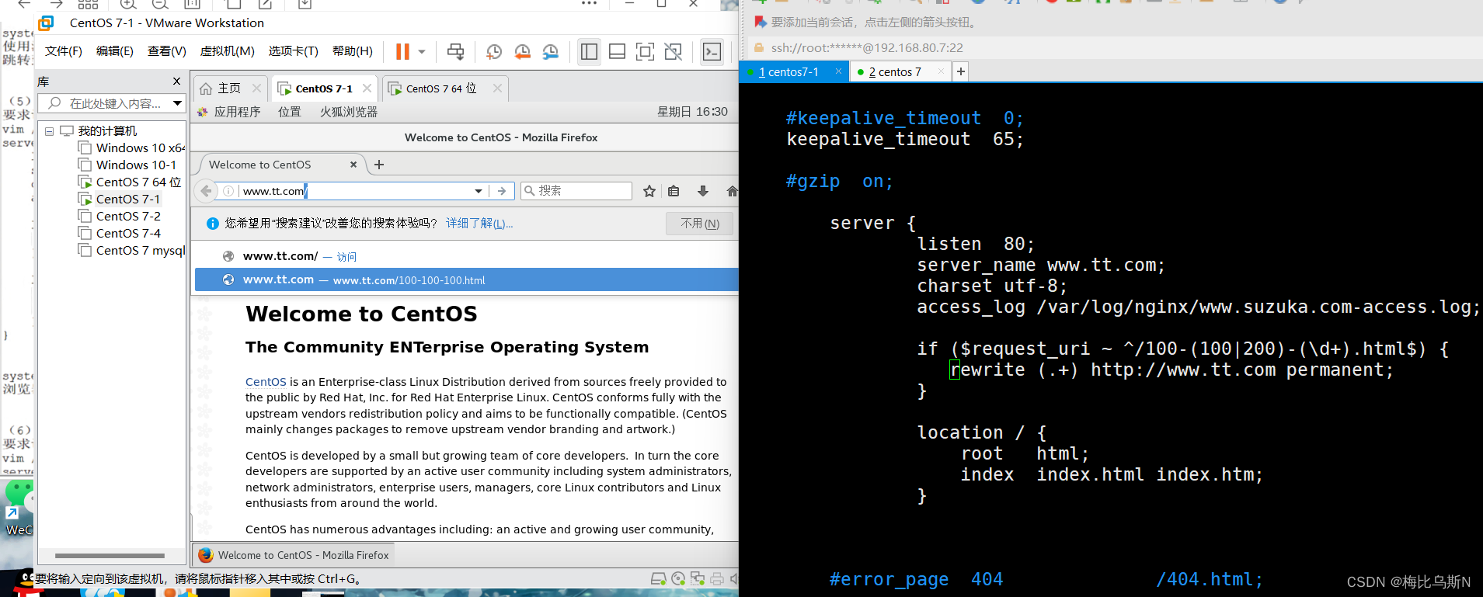The image size is (1483, 597).
Task: Click the printer status icon in VMware
Action: [x=716, y=579]
